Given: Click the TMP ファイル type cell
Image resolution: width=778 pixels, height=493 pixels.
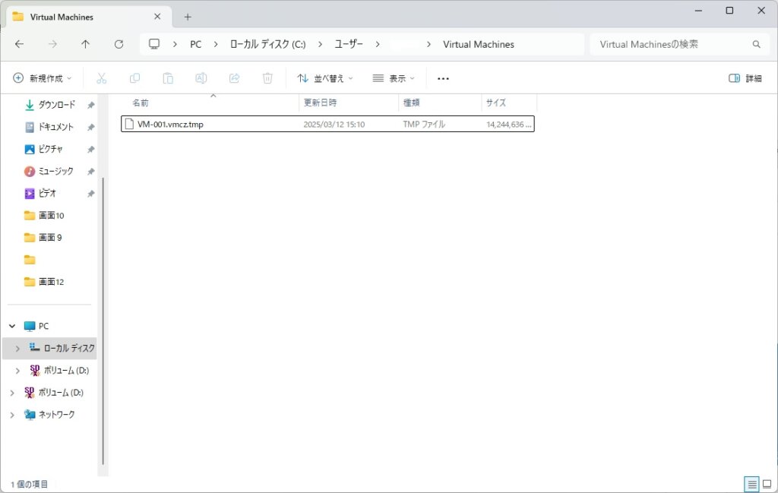Looking at the screenshot, I should (424, 125).
